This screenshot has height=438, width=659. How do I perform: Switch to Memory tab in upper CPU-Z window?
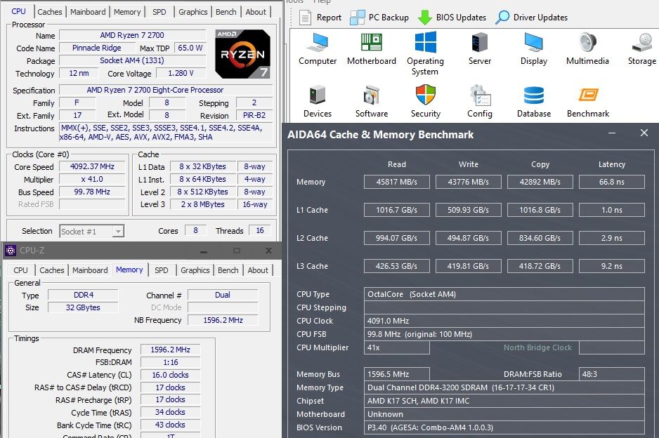coord(127,12)
